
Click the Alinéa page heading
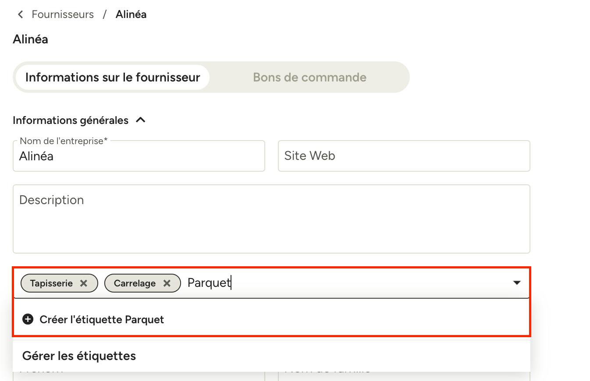30,39
